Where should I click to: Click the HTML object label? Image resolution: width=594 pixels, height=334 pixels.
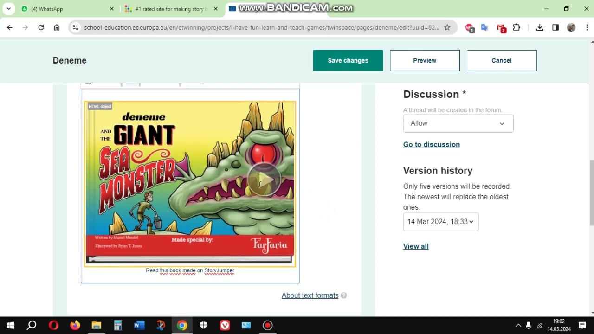coord(100,106)
